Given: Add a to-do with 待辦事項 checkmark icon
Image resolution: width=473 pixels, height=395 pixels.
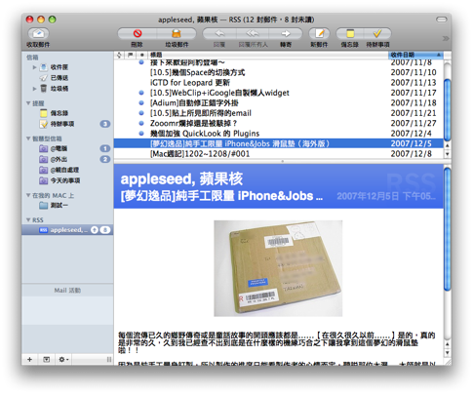Looking at the screenshot, I should pyautogui.click(x=377, y=33).
